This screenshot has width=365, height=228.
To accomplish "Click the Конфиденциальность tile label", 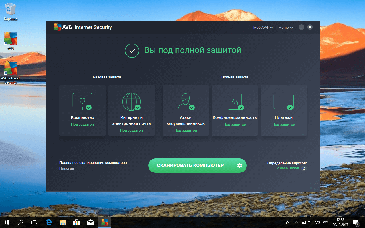I will pyautogui.click(x=235, y=117).
